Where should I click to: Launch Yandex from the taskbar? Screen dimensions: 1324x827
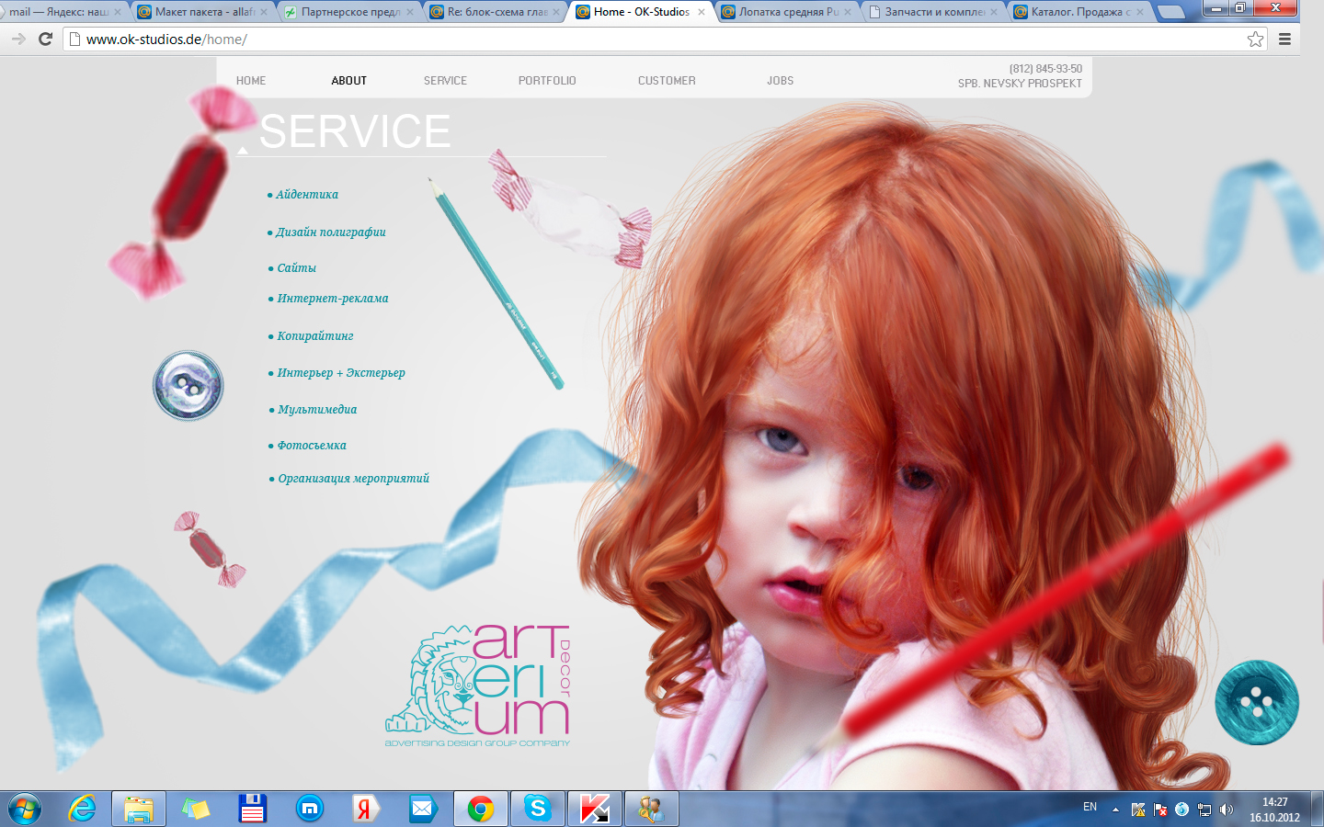click(366, 809)
